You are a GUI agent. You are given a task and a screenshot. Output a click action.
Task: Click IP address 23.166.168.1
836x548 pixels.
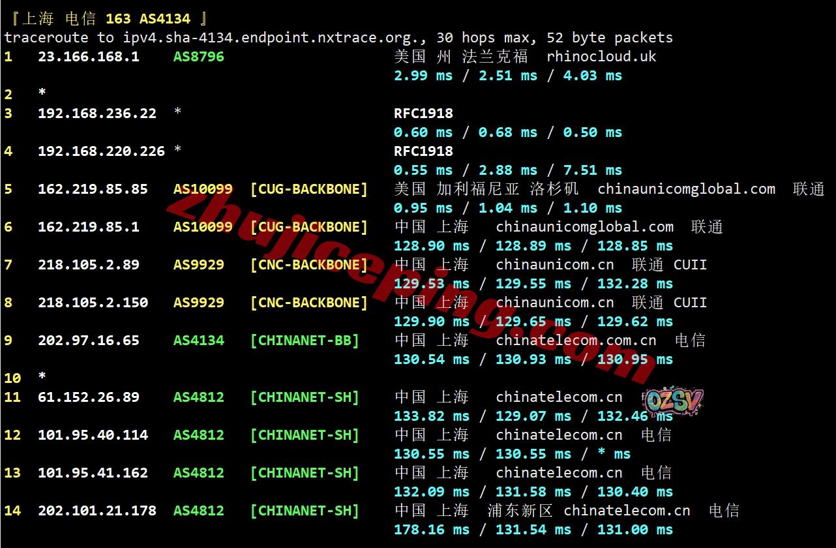[x=88, y=57]
